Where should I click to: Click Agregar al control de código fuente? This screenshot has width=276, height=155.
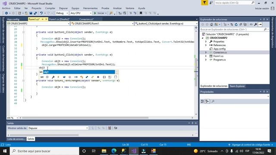point(251,145)
